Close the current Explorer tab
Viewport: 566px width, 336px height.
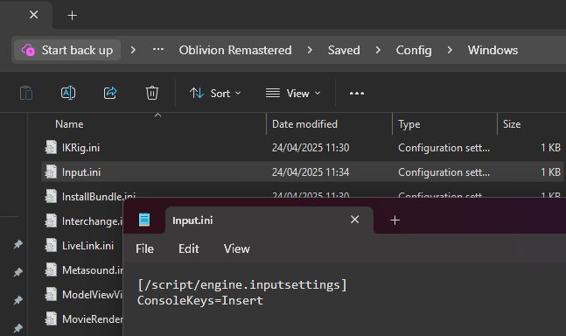[33, 15]
